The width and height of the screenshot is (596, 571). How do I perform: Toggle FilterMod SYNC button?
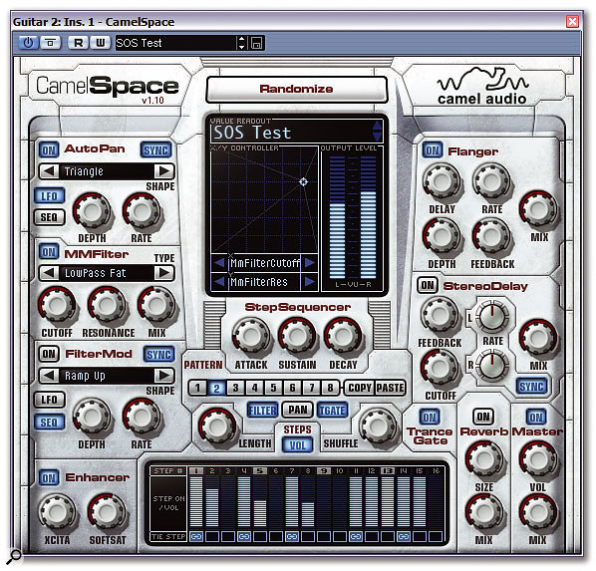[x=158, y=355]
